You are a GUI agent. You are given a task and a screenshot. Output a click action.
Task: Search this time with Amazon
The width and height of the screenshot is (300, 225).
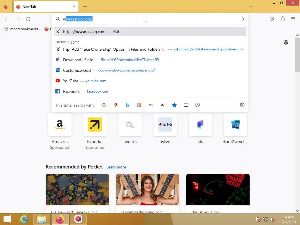pos(115,105)
